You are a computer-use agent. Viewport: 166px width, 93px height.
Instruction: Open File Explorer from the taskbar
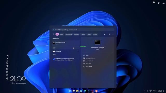[x=77, y=91]
